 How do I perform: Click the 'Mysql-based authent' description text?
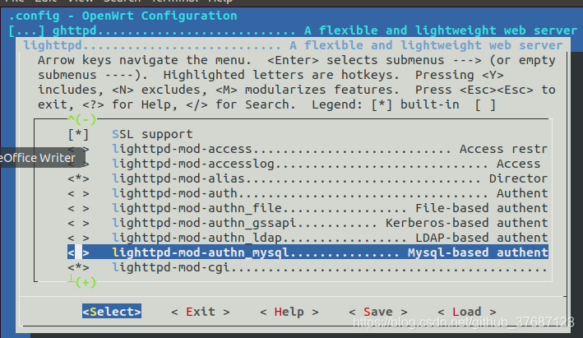[478, 252]
